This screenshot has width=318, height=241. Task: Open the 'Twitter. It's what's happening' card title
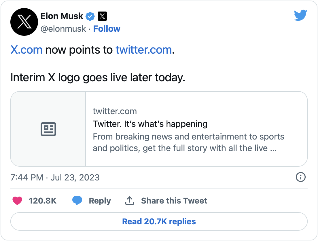pyautogui.click(x=150, y=124)
